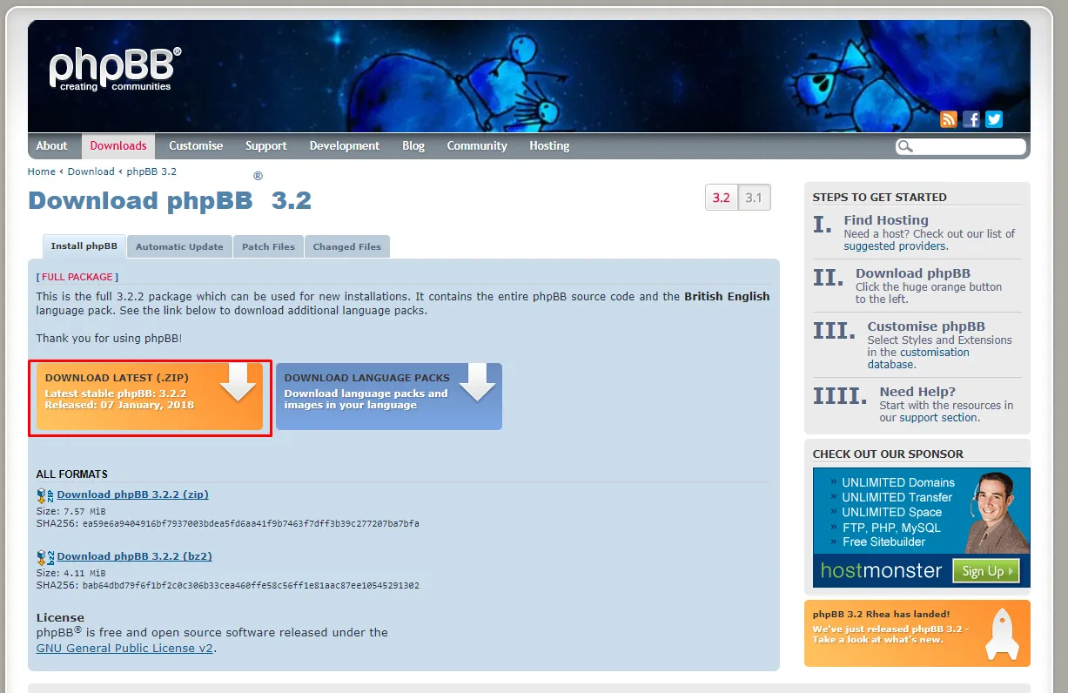The width and height of the screenshot is (1068, 693).
Task: Open the Support menu
Action: [265, 145]
